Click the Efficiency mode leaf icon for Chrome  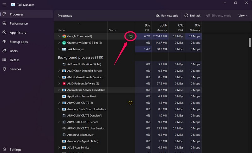click(x=130, y=36)
